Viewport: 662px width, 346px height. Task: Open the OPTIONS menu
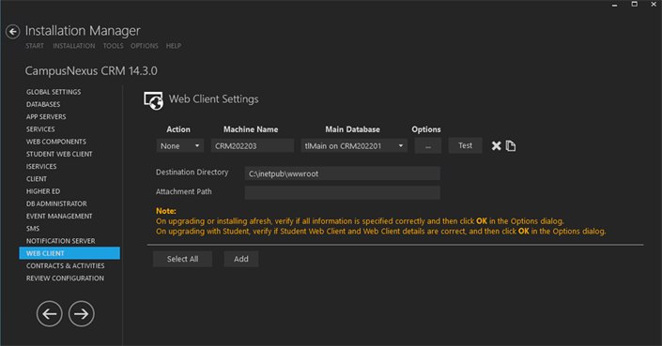(x=145, y=46)
